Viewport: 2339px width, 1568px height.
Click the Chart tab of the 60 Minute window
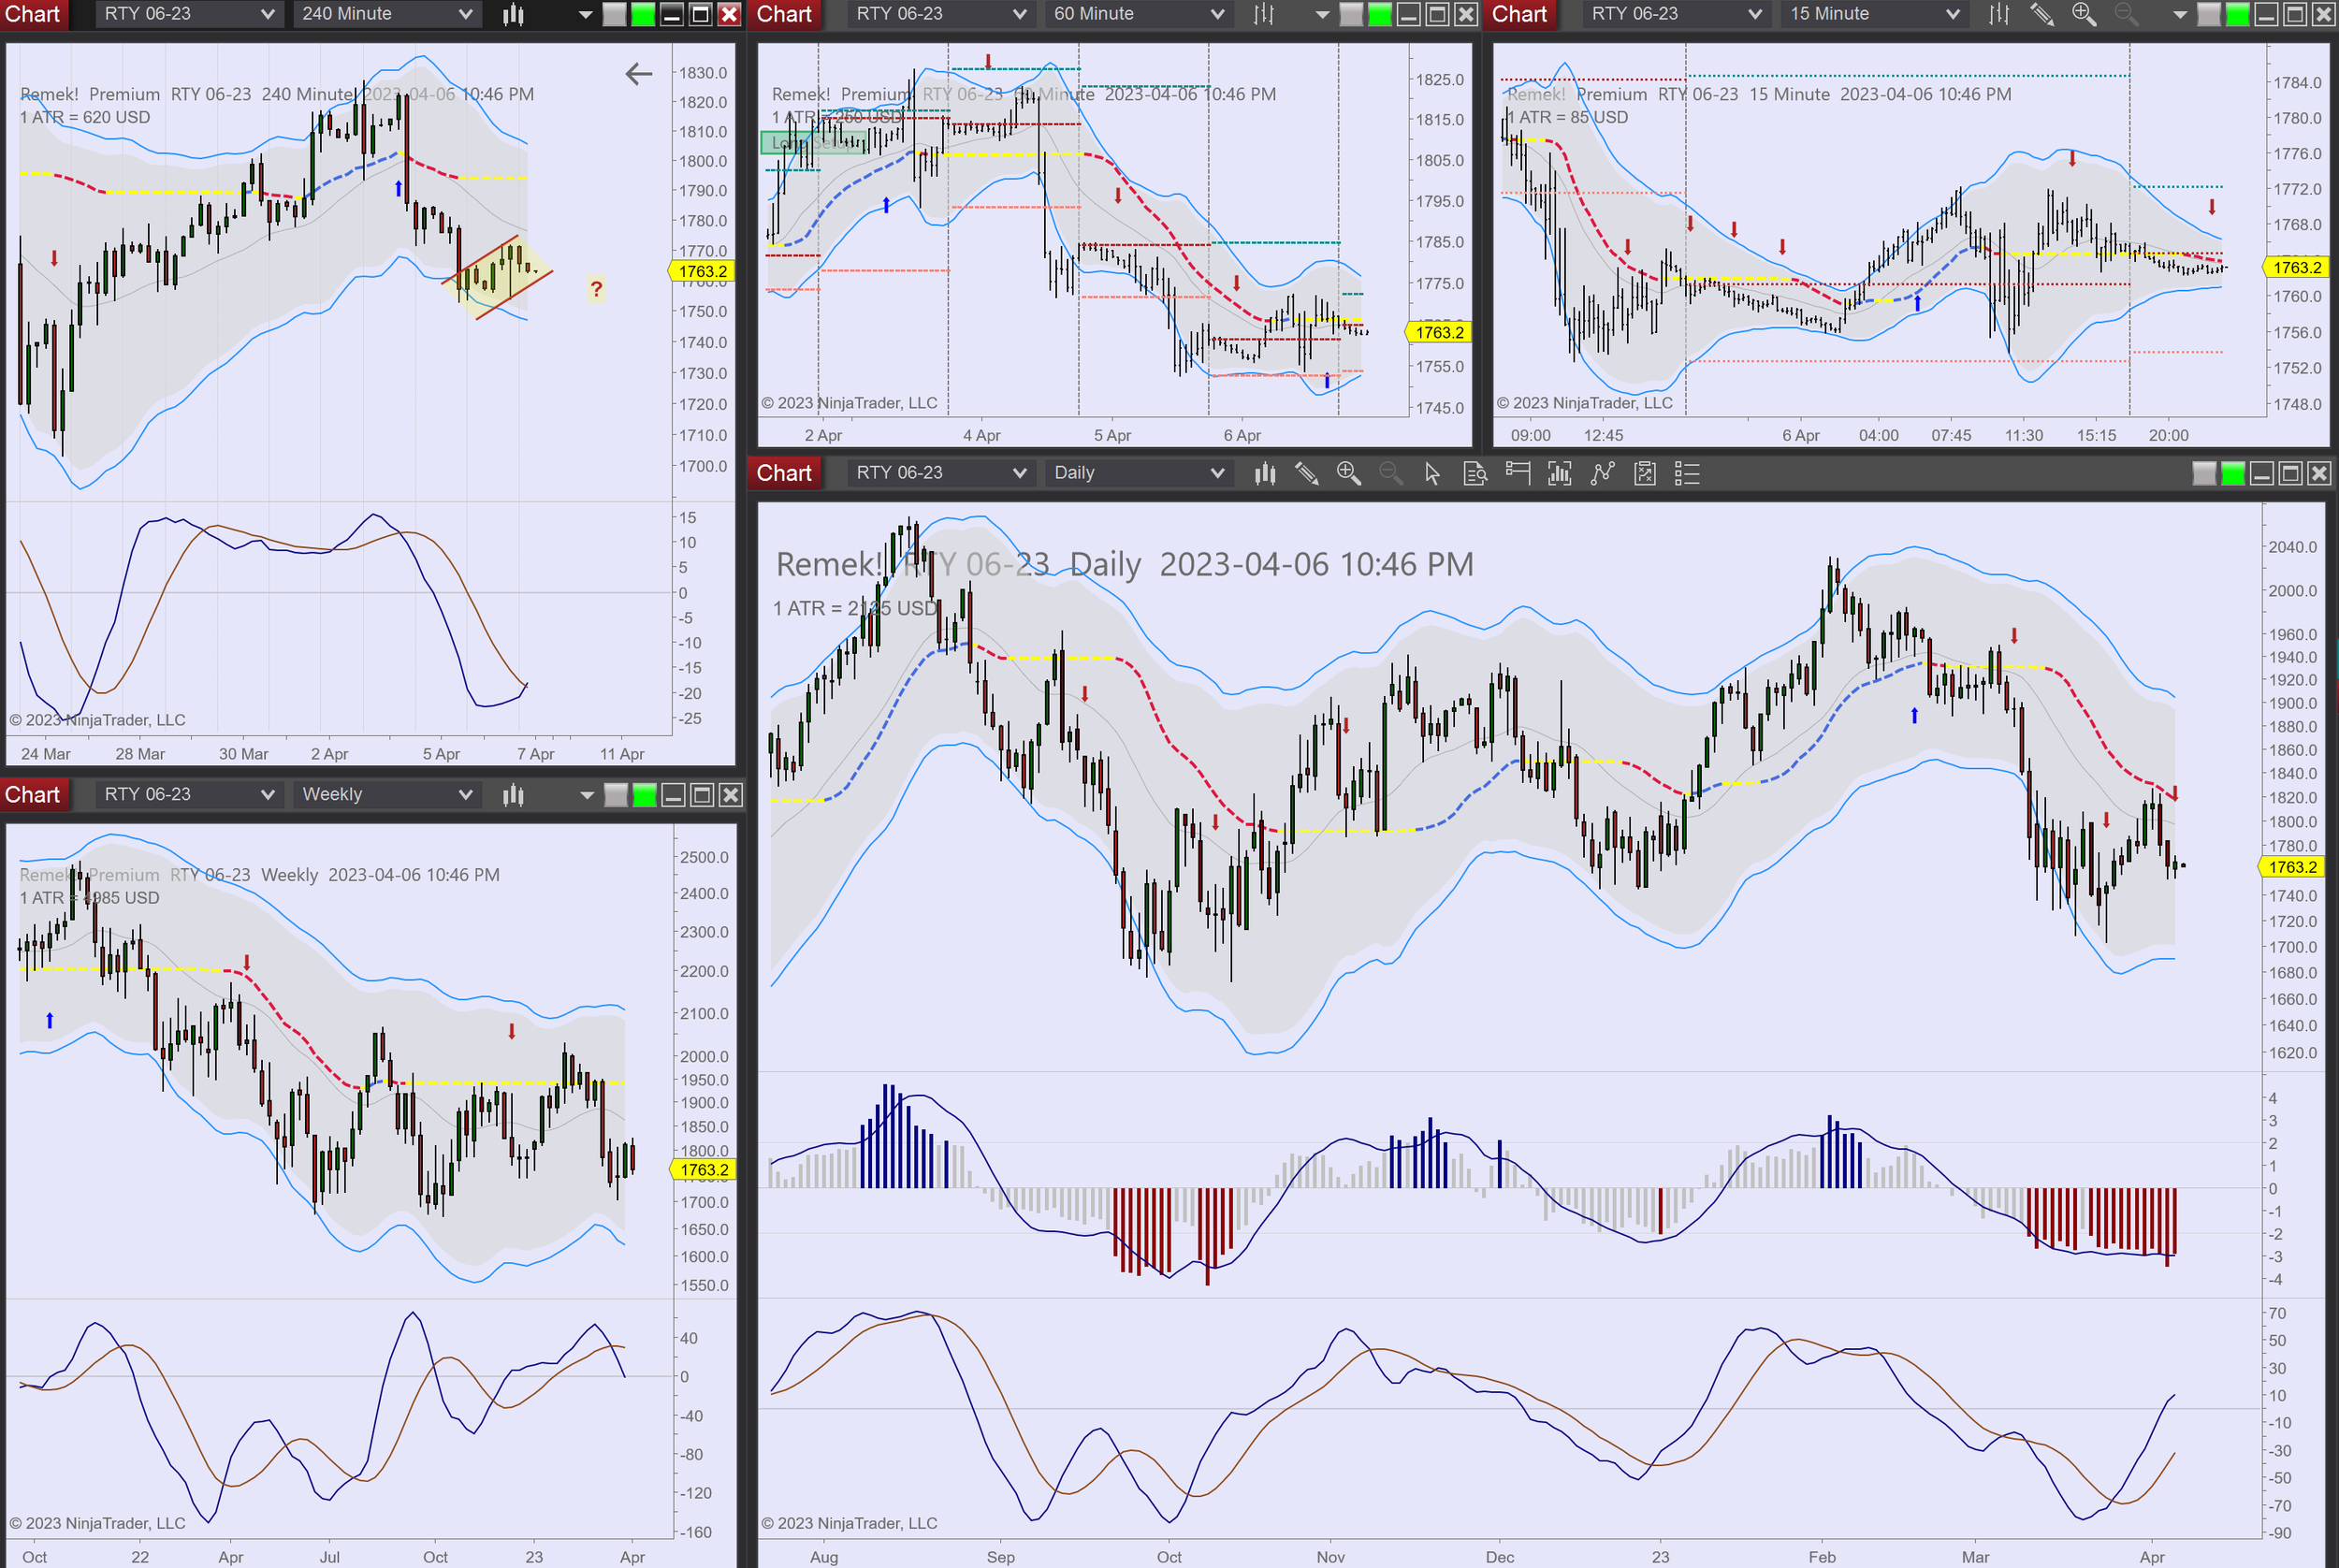pos(784,14)
